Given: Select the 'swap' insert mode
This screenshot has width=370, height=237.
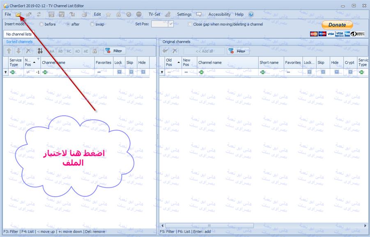Looking at the screenshot, I should [92, 24].
